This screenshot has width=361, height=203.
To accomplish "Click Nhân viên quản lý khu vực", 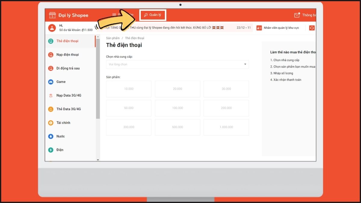I will point(281,28).
